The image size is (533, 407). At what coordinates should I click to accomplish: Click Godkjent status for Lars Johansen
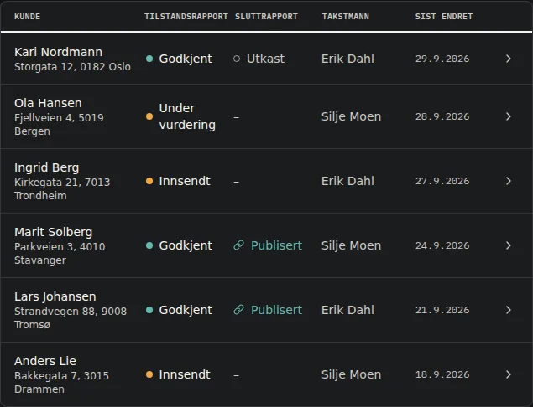click(186, 310)
